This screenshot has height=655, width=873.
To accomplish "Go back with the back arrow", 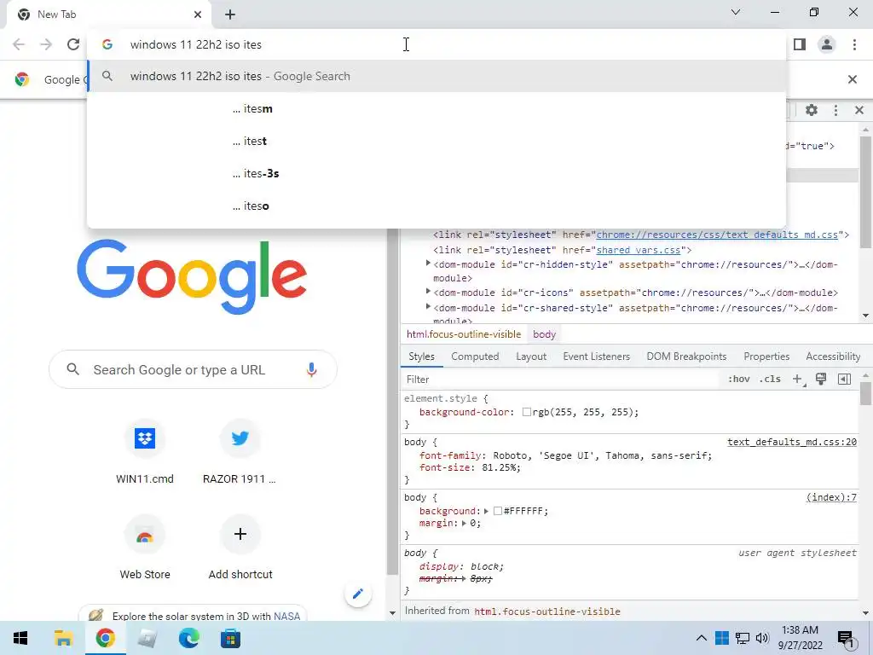I will click(19, 44).
